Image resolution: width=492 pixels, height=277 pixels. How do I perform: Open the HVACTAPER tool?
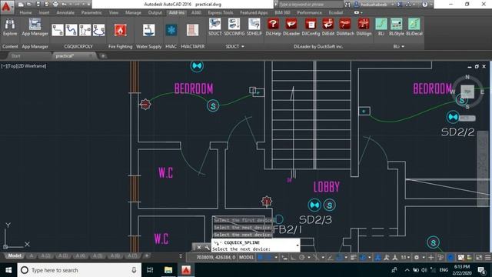(x=192, y=30)
